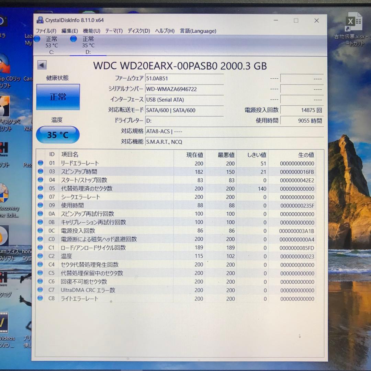The height and width of the screenshot is (371, 371).
Task: Click the blue health dot above the C: drive
Action: 37,39
